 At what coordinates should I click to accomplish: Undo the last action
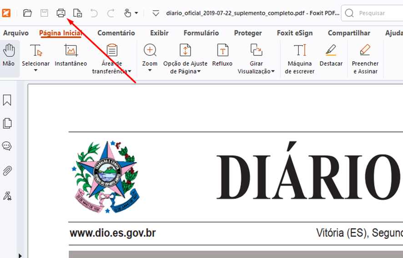point(94,13)
